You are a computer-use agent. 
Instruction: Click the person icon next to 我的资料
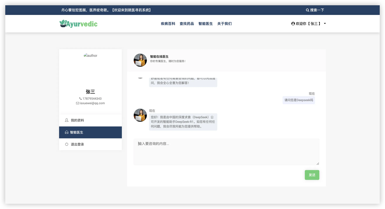pos(67,120)
